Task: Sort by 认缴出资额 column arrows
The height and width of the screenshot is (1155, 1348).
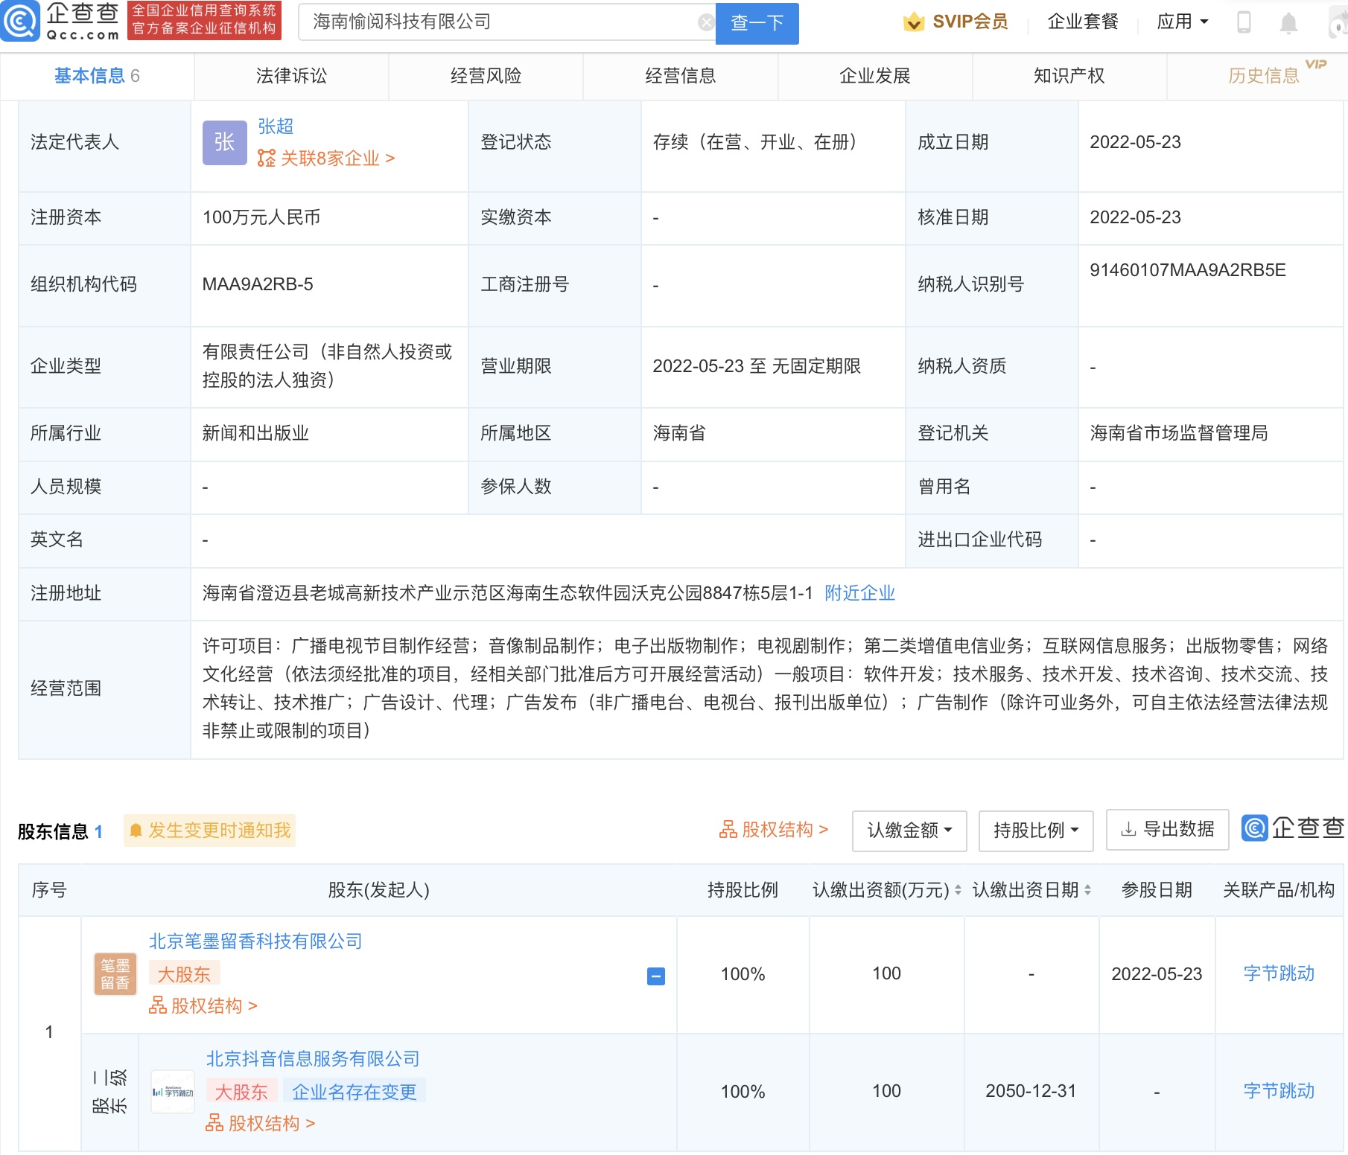Action: coord(958,889)
